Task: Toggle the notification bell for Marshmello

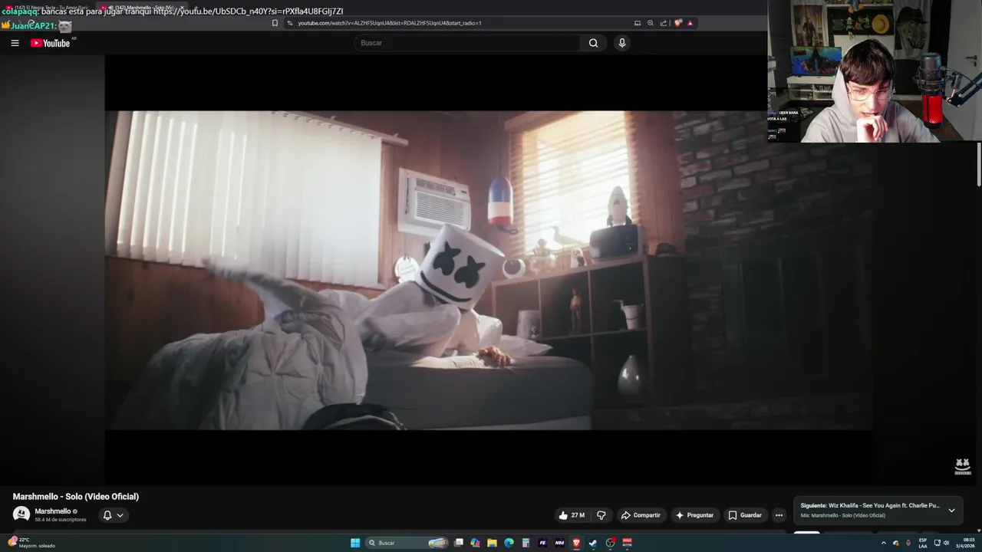Action: click(107, 515)
